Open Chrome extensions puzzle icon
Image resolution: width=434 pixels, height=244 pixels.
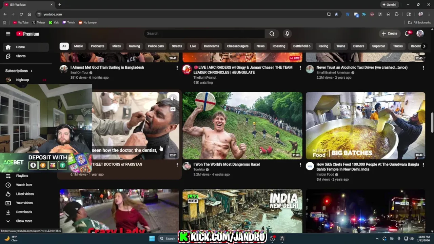click(397, 14)
